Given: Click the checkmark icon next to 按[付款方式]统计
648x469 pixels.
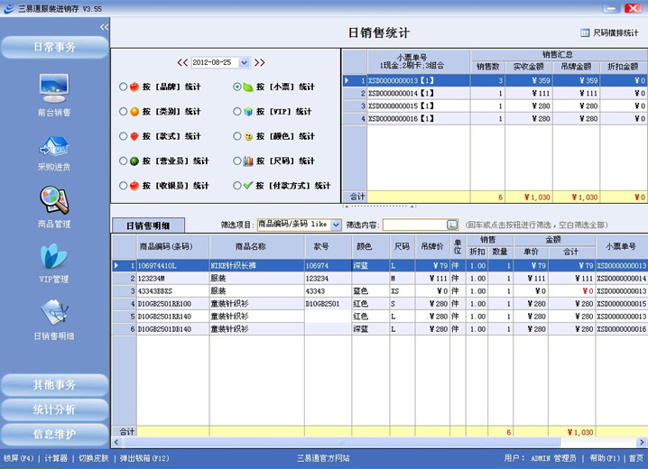Looking at the screenshot, I should 248,186.
